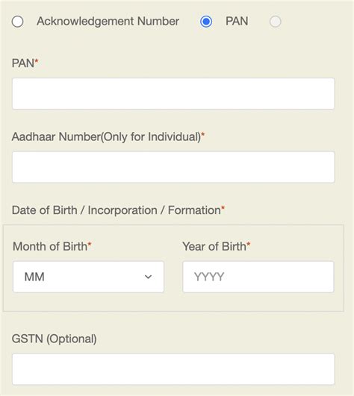Click the red asterisk next to Year of Birth
Viewport: 354px width, 396px height.
point(248,244)
